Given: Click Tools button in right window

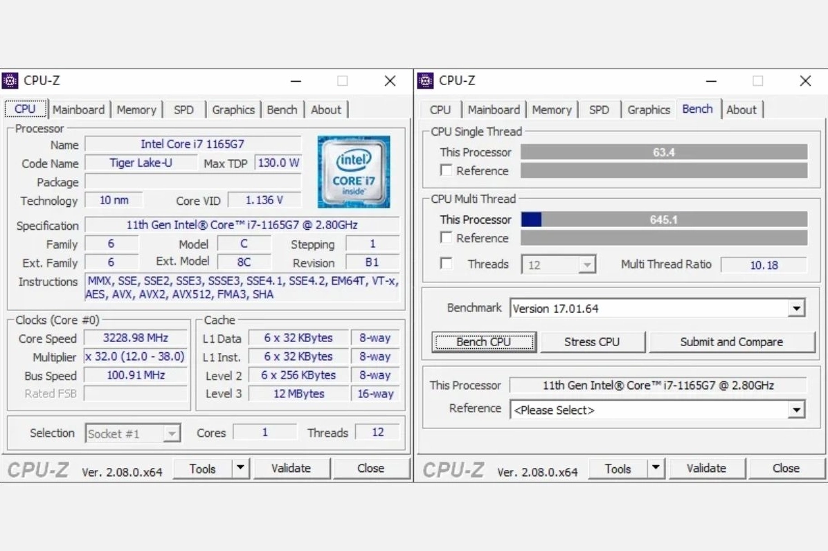Looking at the screenshot, I should click(618, 469).
